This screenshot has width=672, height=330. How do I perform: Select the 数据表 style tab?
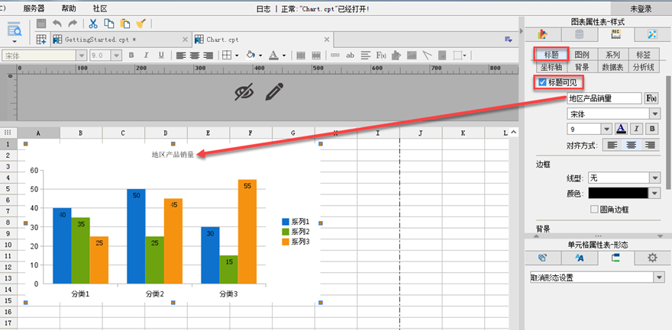612,67
